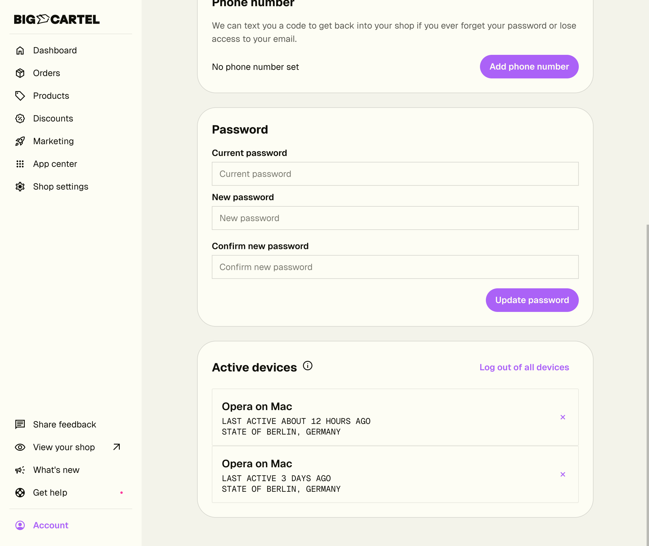
Task: Click the Shop settings gear icon
Action: click(x=20, y=187)
